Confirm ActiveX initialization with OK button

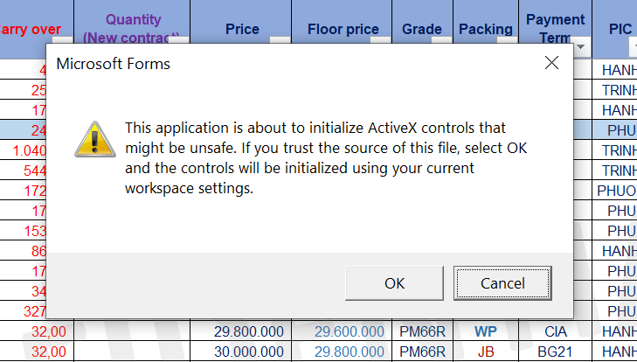tap(394, 283)
